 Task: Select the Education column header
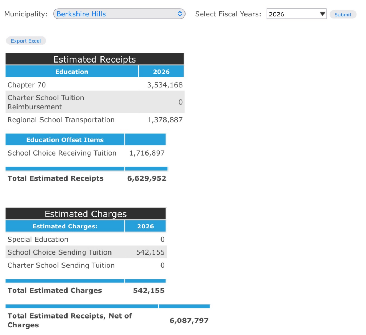[71, 72]
